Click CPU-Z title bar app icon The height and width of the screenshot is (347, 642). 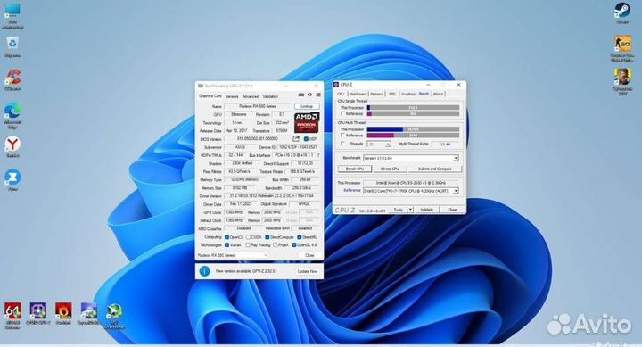click(x=336, y=85)
